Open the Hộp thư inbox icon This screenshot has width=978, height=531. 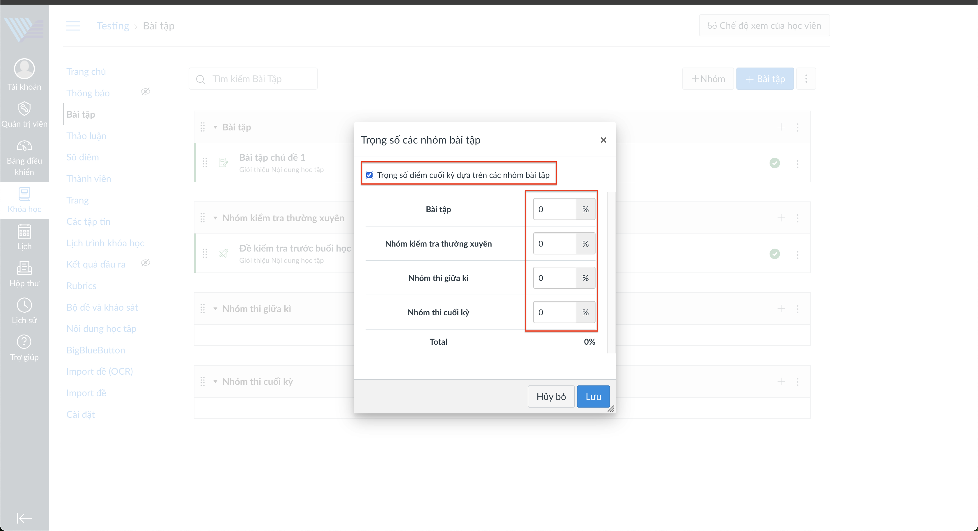[x=24, y=268]
